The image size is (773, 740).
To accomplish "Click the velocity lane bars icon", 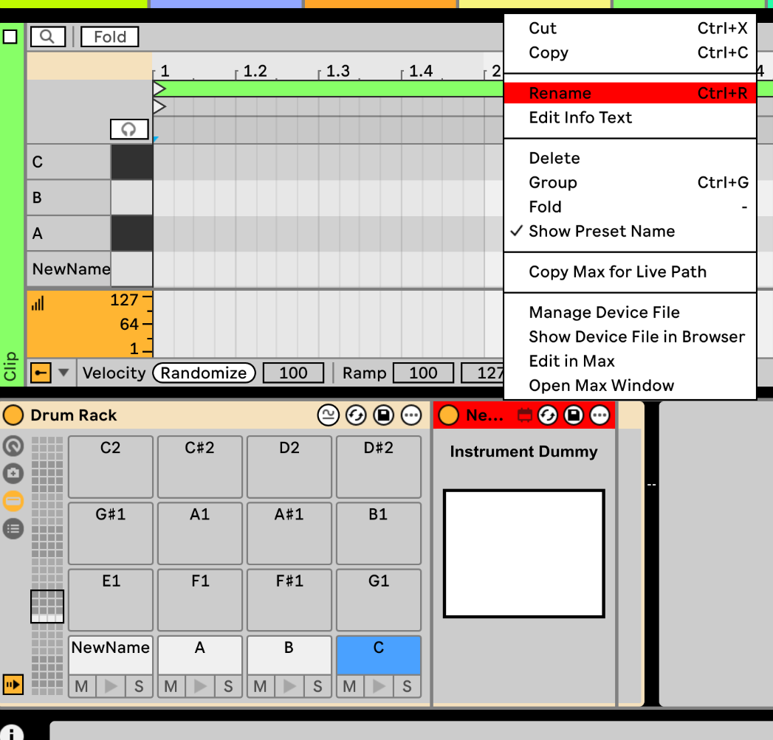I will 38,303.
